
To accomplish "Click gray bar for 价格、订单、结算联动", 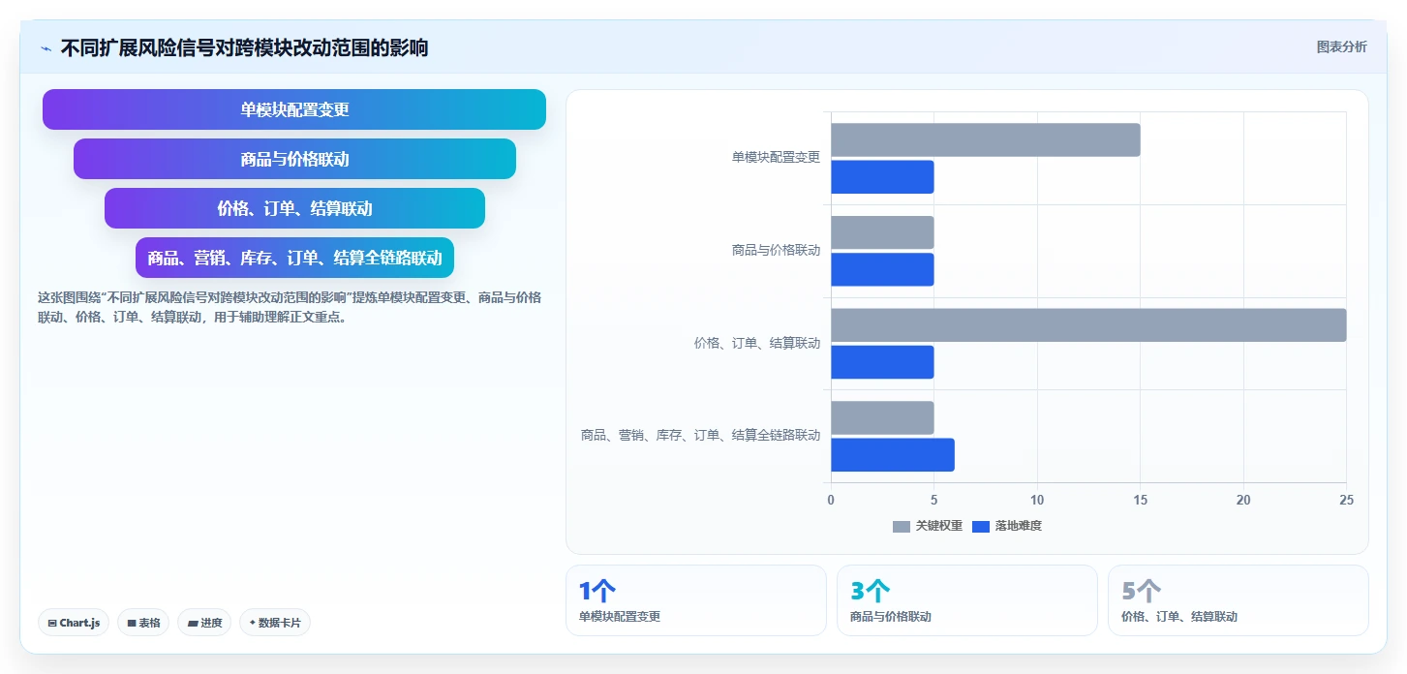I will click(1088, 325).
